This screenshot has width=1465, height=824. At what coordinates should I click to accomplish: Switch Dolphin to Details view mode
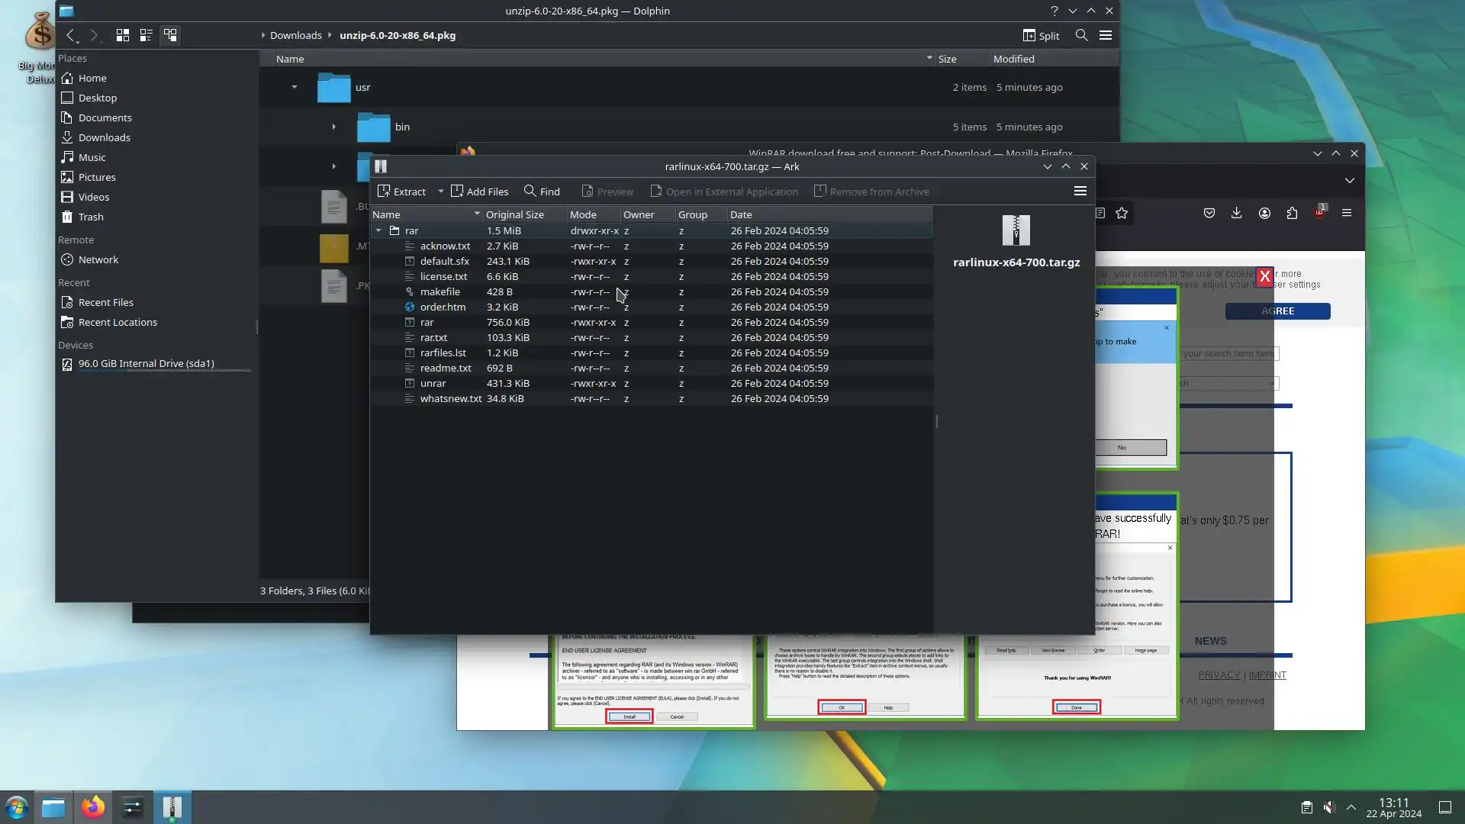tap(170, 35)
